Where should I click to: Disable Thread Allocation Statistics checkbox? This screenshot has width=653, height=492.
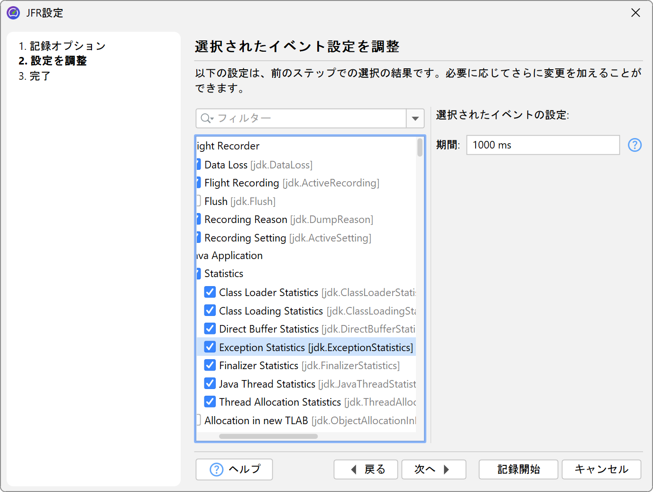point(210,402)
